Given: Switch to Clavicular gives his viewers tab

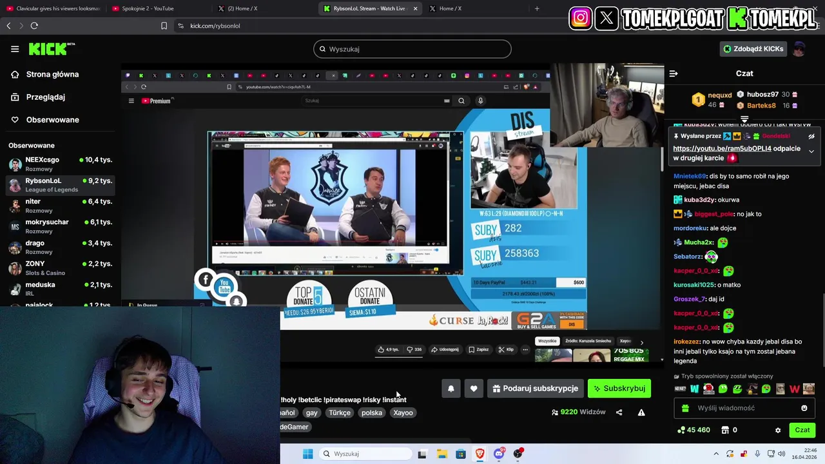Looking at the screenshot, I should tap(53, 8).
